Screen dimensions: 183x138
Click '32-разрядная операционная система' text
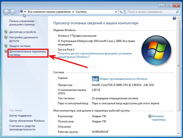click(x=115, y=98)
